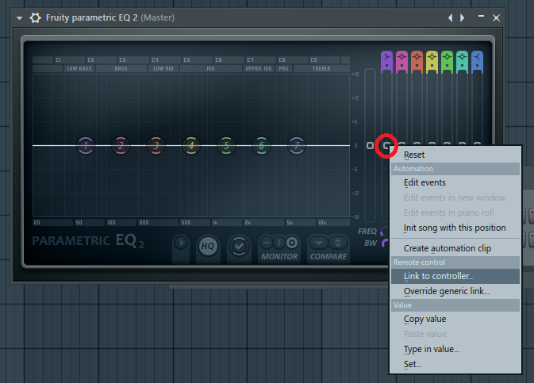Image resolution: width=534 pixels, height=383 pixels.
Task: Select EQ band node 6
Action: [x=262, y=146]
